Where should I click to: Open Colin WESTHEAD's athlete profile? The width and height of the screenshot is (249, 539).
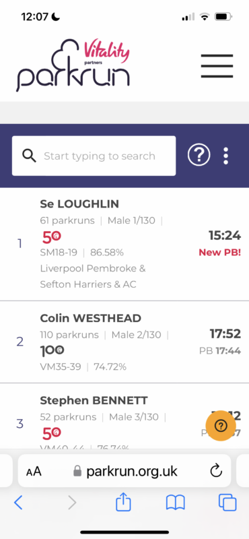click(x=91, y=318)
